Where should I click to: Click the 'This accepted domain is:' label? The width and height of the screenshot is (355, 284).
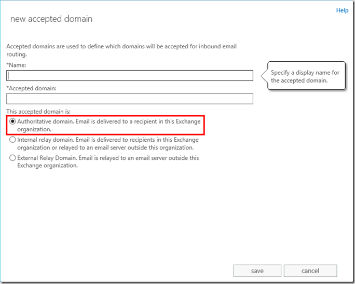click(x=38, y=112)
